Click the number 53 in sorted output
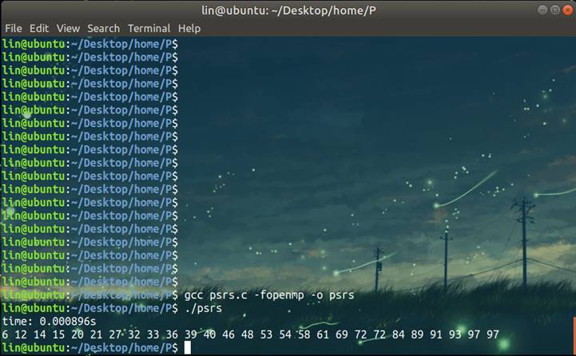The width and height of the screenshot is (576, 356). (266, 334)
